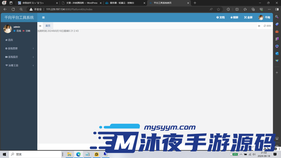Expand the 运维工具 menu chevron
The height and width of the screenshot is (158, 281).
click(x=33, y=65)
